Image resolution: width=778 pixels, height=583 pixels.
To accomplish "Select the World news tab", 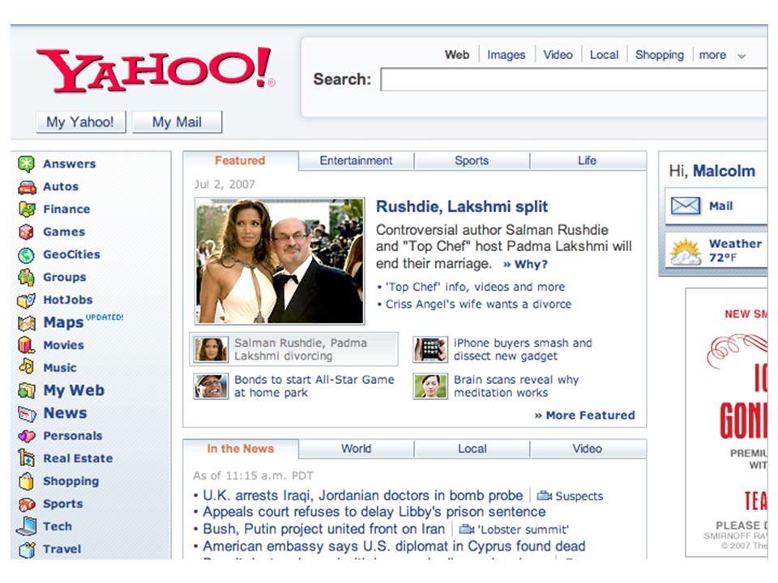I will tap(356, 449).
